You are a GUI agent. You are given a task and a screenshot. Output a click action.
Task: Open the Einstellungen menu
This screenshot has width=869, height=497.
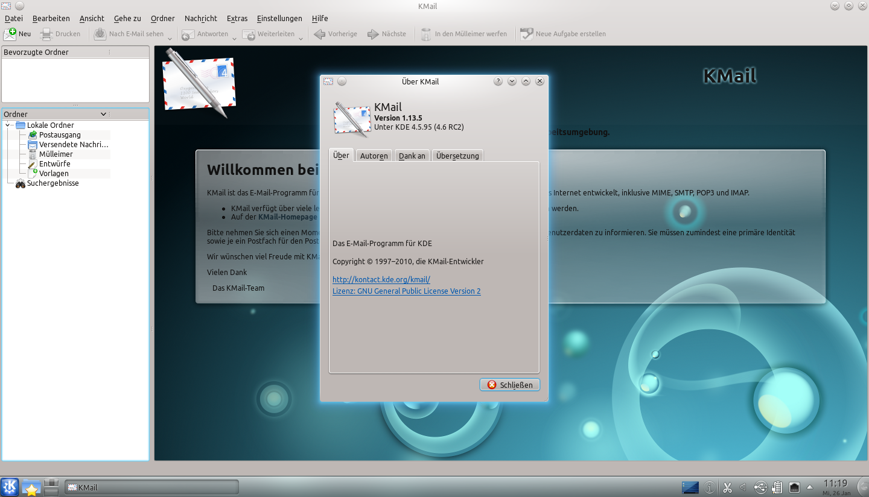pyautogui.click(x=279, y=18)
